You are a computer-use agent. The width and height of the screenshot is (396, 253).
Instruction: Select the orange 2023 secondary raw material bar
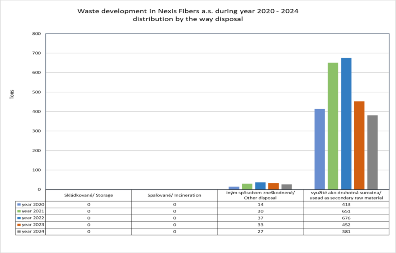[359, 145]
